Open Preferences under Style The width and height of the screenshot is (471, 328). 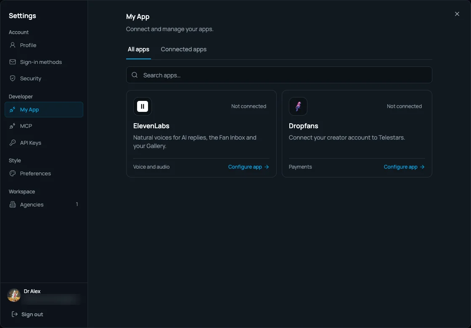pyautogui.click(x=44, y=173)
